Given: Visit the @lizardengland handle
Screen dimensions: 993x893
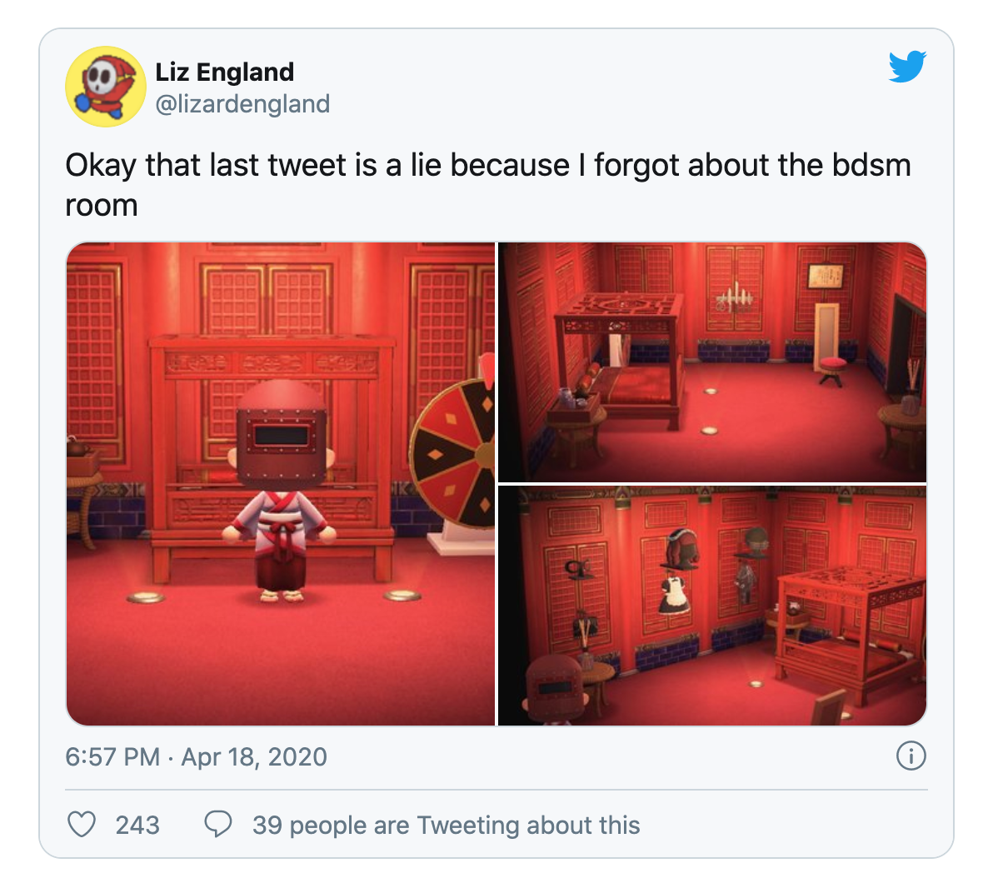Looking at the screenshot, I should (x=243, y=104).
